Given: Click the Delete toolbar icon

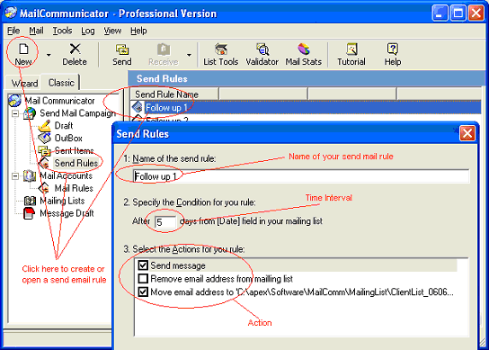Looking at the screenshot, I should click(x=75, y=49).
